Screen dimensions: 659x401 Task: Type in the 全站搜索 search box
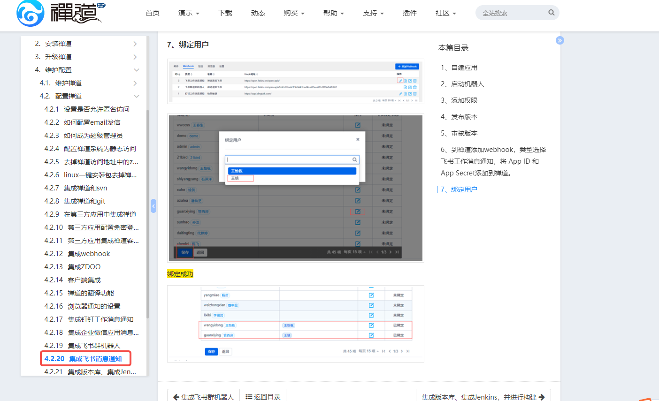click(x=512, y=13)
